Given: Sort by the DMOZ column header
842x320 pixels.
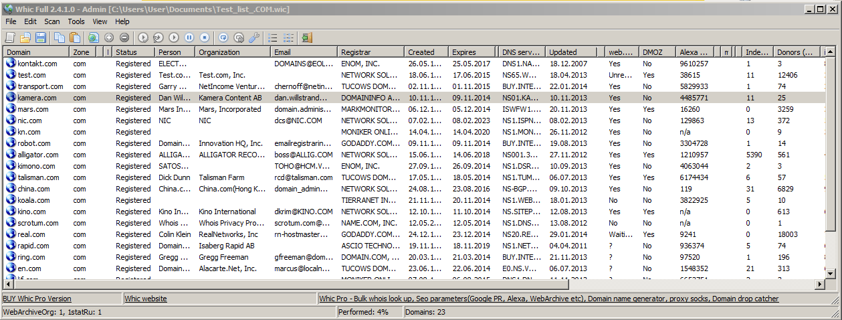Looking at the screenshot, I should point(657,52).
